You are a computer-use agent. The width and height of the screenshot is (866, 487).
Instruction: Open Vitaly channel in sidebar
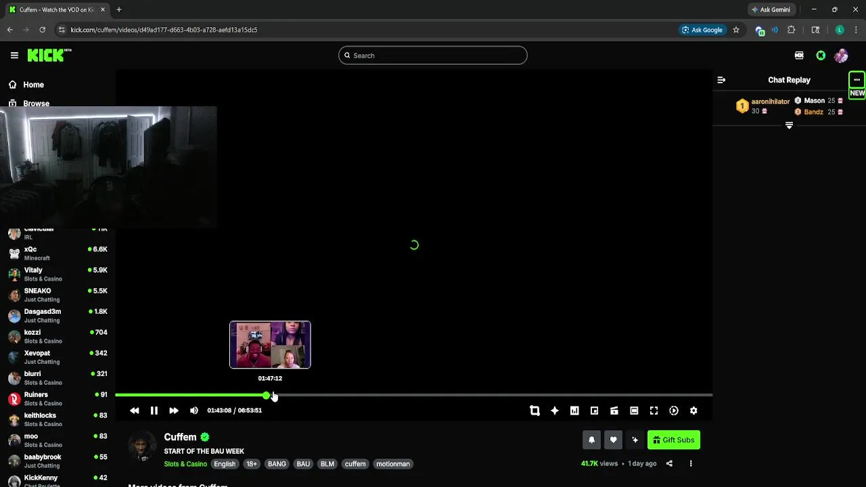tap(58, 274)
